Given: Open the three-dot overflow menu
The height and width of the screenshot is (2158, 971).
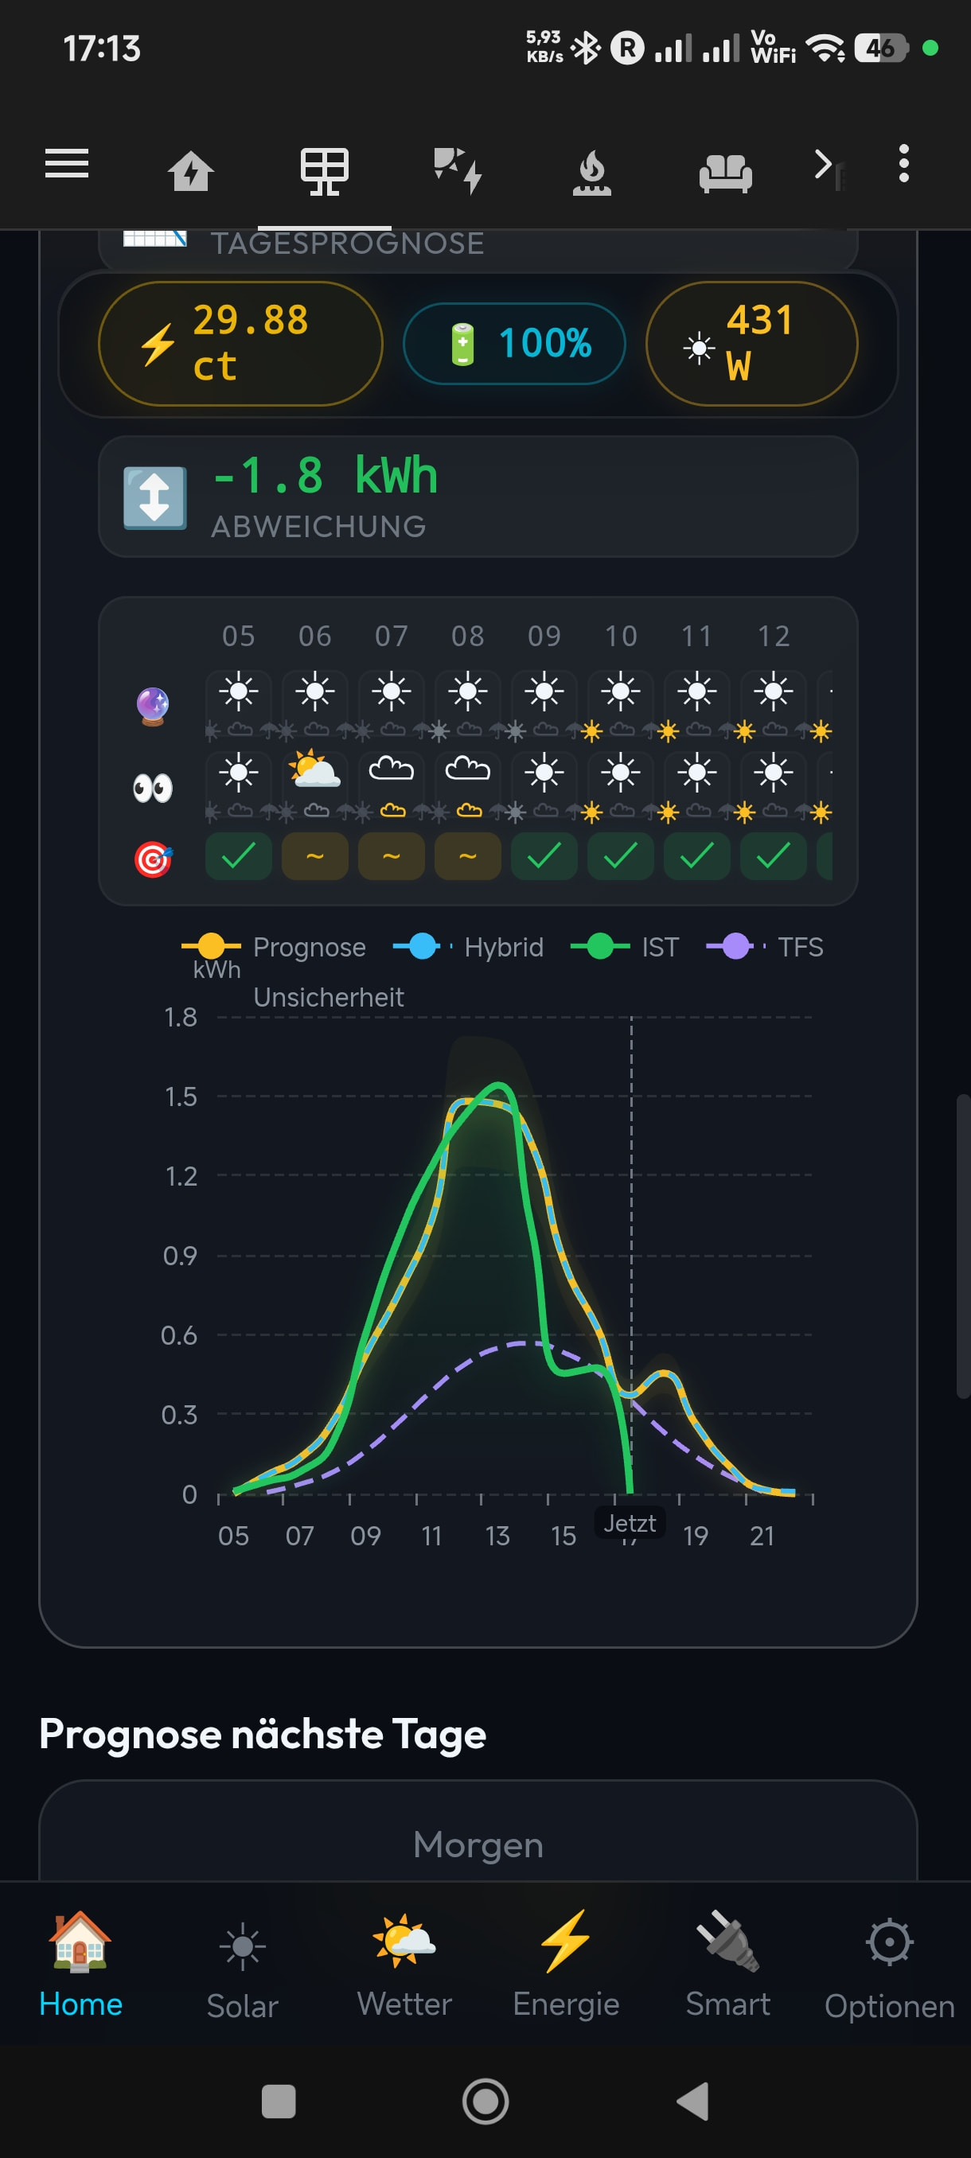Looking at the screenshot, I should point(903,163).
